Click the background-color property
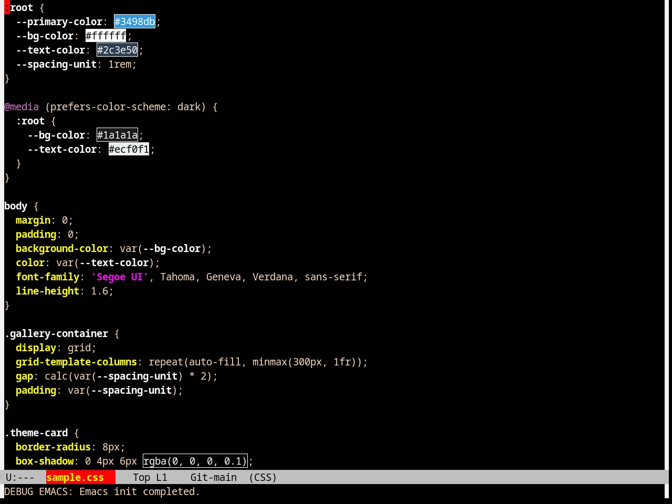The width and height of the screenshot is (672, 504). (x=62, y=248)
